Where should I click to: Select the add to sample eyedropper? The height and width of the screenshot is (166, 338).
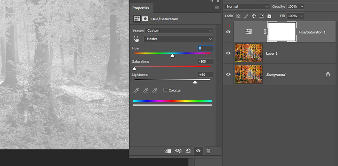pyautogui.click(x=145, y=90)
